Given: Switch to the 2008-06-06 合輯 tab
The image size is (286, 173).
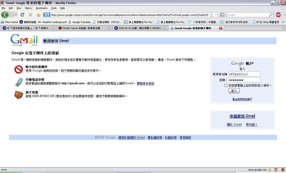Looking at the screenshot, I should [x=140, y=28].
